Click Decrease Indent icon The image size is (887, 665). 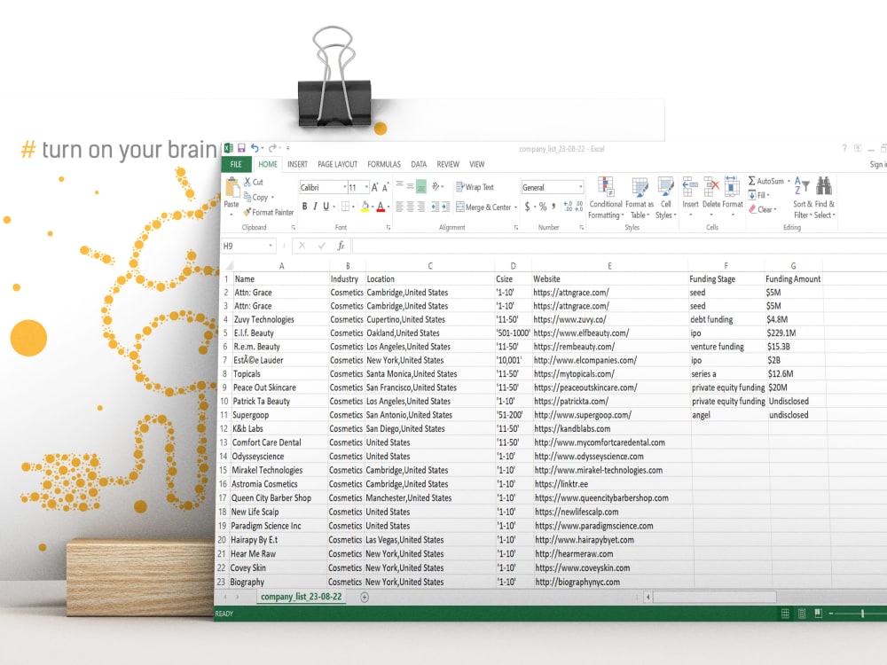(x=435, y=207)
